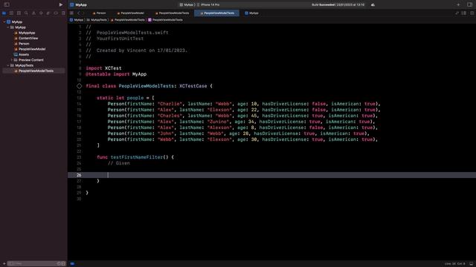Open the Source Control navigator
This screenshot has width=476, height=267.
pyautogui.click(x=11, y=13)
